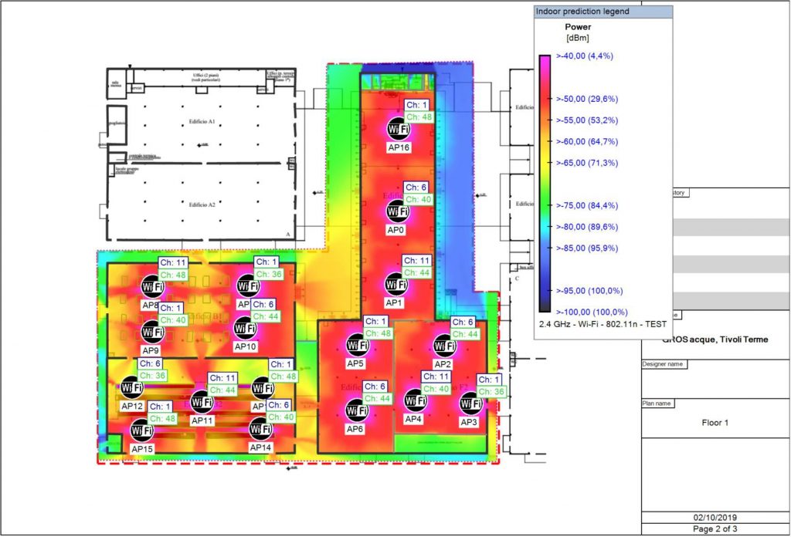The height and width of the screenshot is (537, 791).
Task: Select the '>-80,00 (89,6%)' legend entry
Action: [x=587, y=227]
